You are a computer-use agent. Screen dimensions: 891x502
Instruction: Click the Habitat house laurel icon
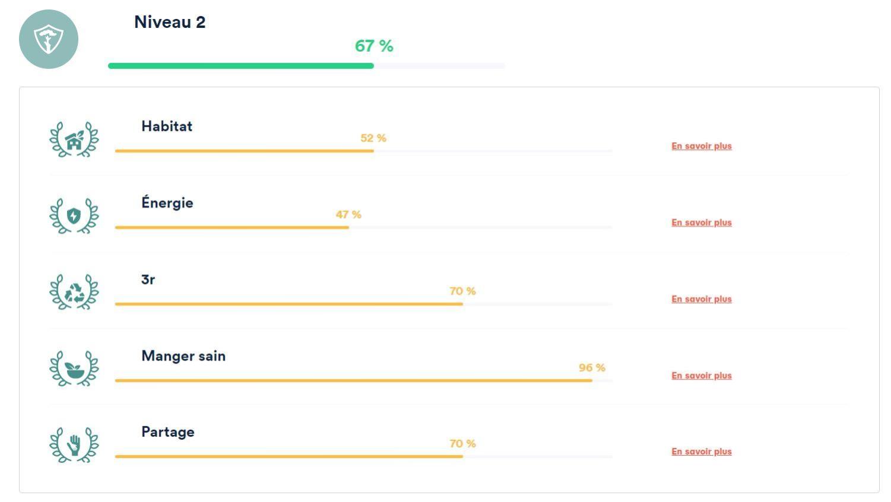[74, 140]
